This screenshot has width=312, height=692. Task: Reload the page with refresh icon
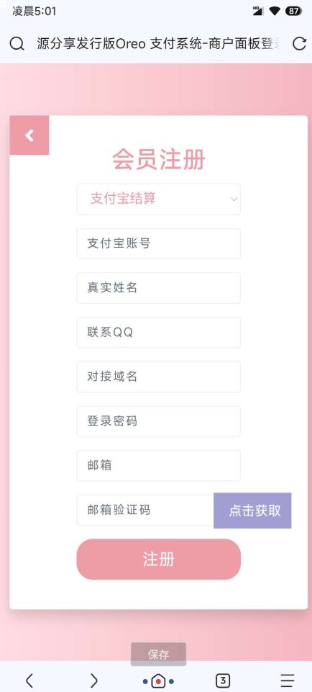299,44
